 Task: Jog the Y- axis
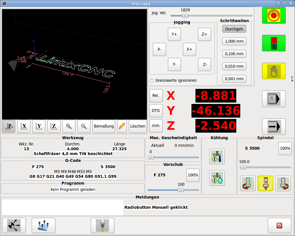[x=174, y=64]
